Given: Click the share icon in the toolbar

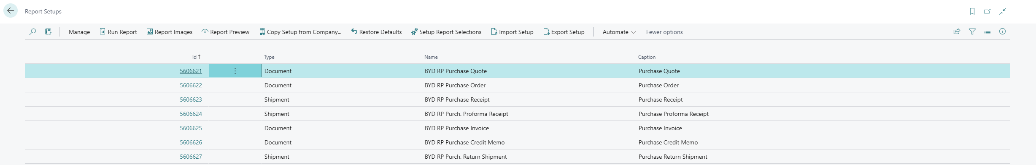Looking at the screenshot, I should tap(957, 31).
